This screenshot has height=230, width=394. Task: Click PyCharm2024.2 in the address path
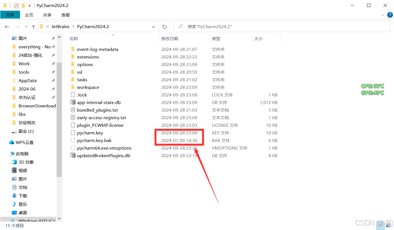[93, 26]
